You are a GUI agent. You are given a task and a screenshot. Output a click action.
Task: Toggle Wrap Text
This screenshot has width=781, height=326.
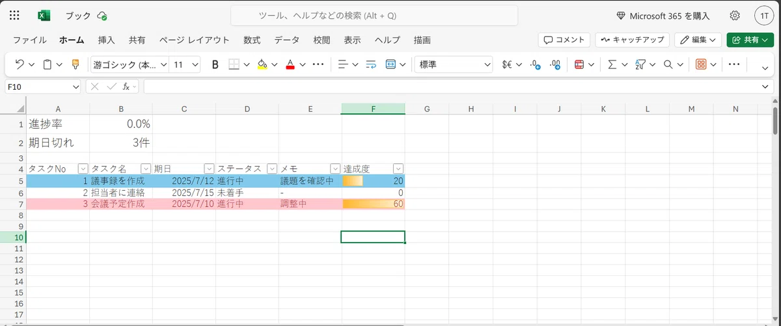tap(372, 64)
